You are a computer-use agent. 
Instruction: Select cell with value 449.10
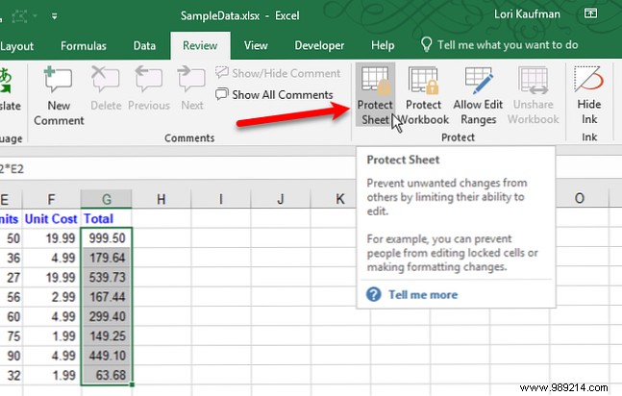107,356
